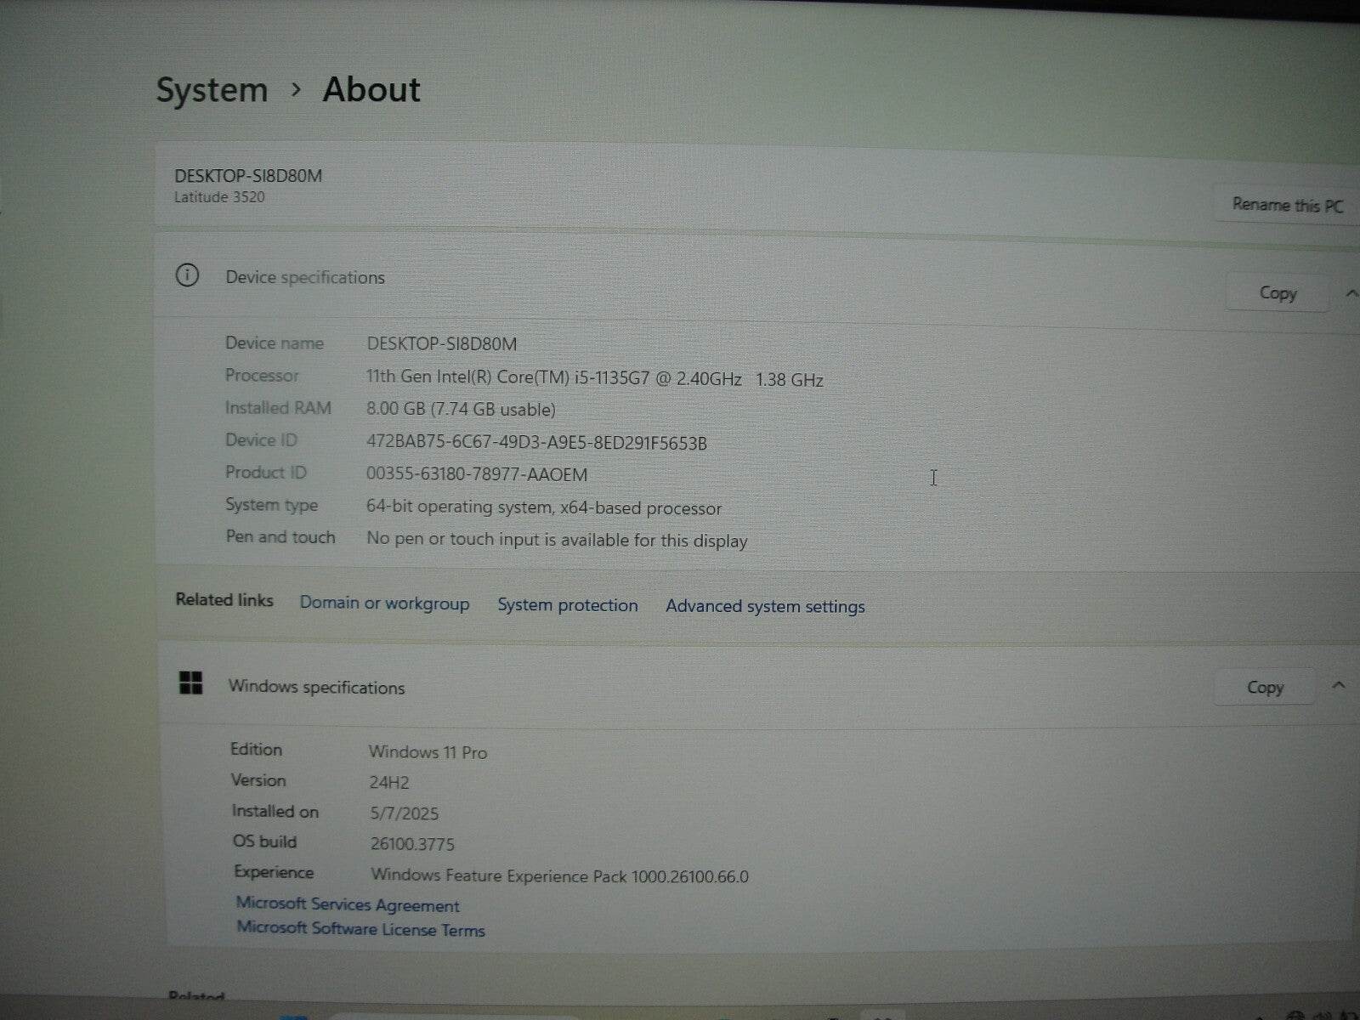The width and height of the screenshot is (1360, 1020).
Task: Click the Product ID value text
Action: pos(477,474)
